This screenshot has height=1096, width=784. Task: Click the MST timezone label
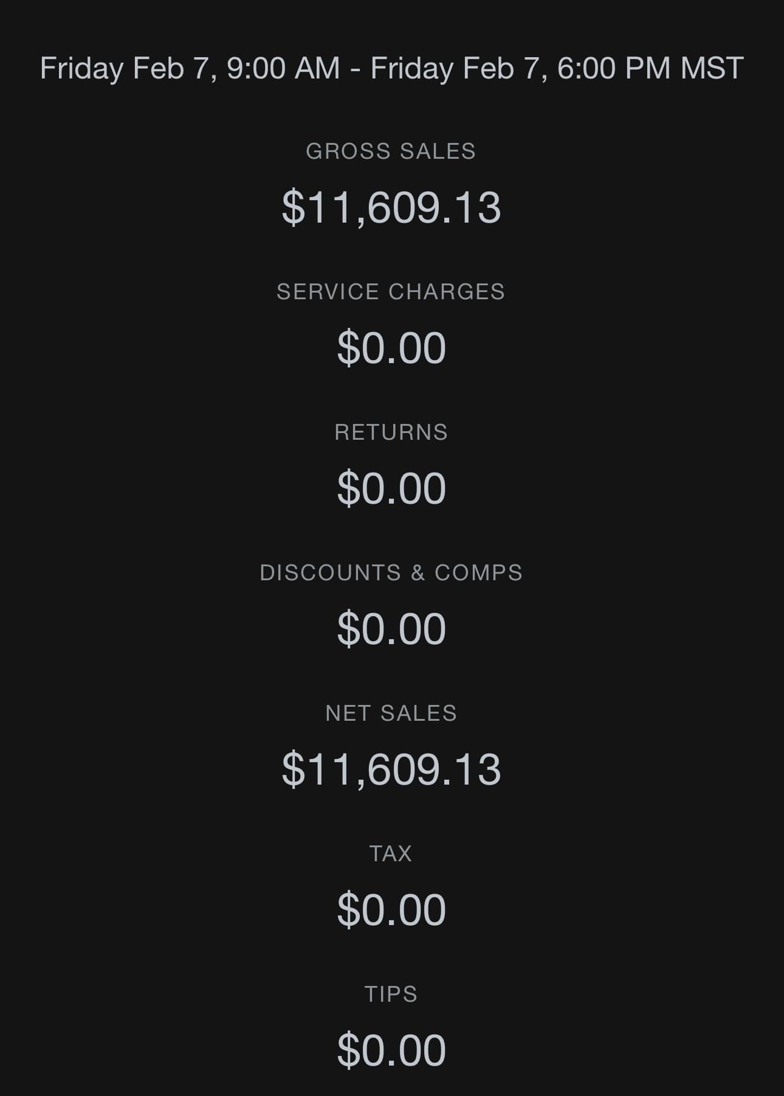pyautogui.click(x=712, y=68)
